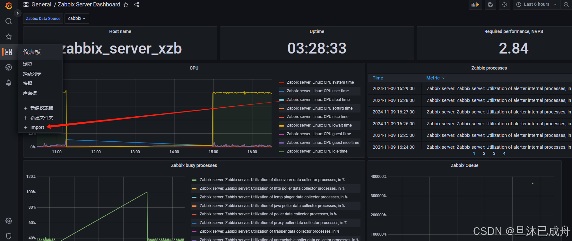The width and height of the screenshot is (572, 241).
Task: Toggle icmp pinger data collector legend series
Action: 273,197
